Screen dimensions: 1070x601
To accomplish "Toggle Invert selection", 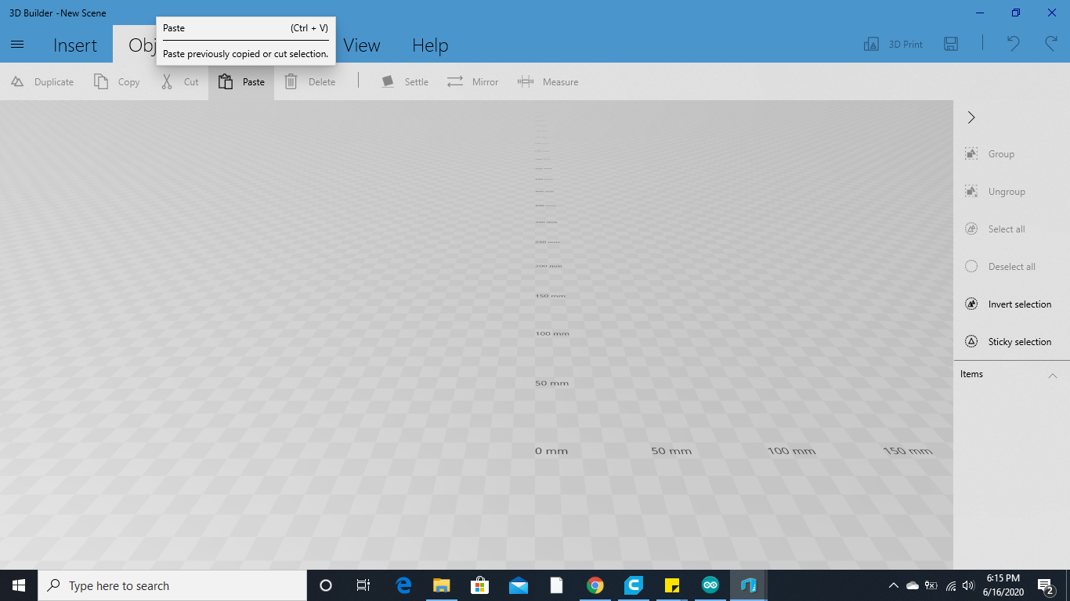I will click(1010, 304).
